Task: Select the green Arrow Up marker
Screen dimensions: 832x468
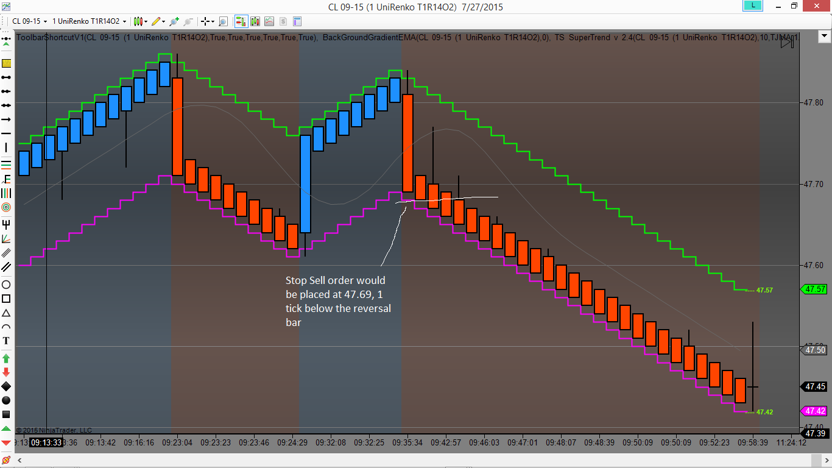Action: 6,358
